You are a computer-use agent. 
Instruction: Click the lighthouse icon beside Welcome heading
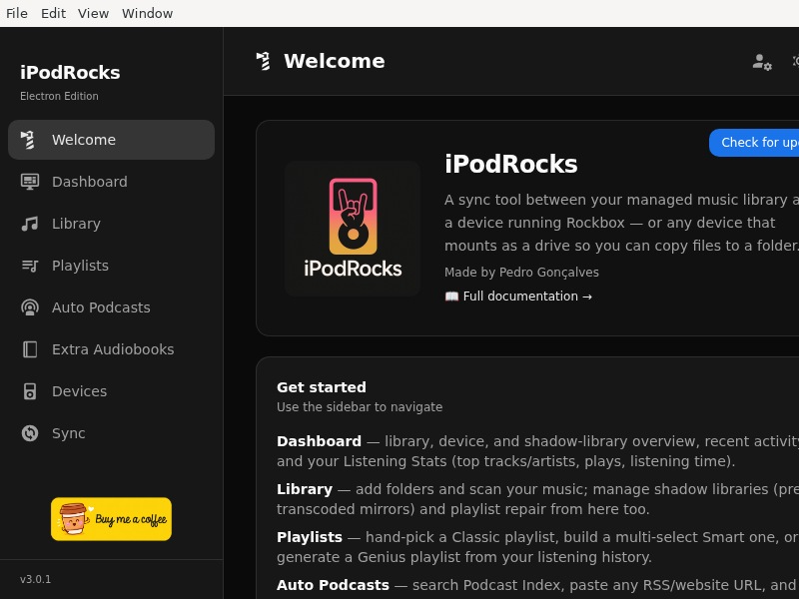(263, 61)
